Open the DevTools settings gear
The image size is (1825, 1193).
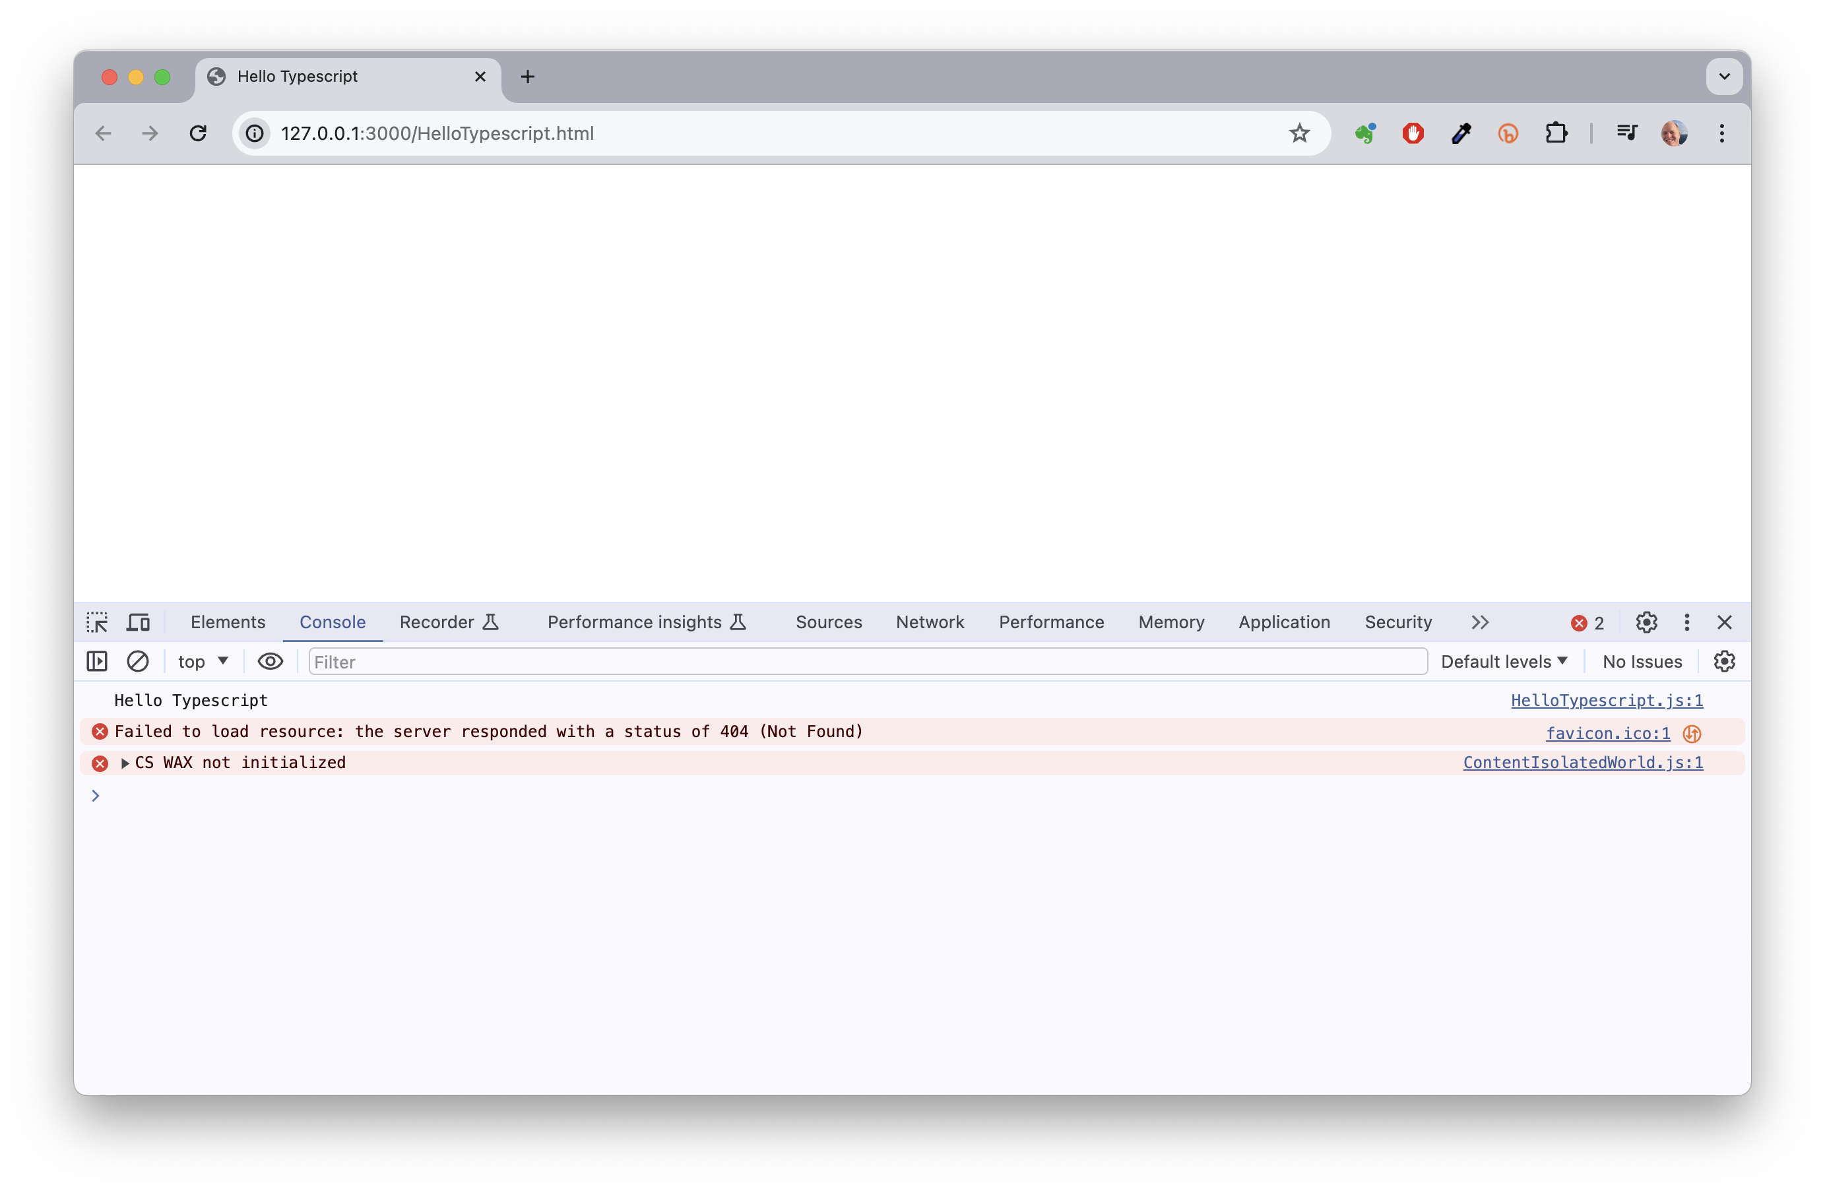point(1646,622)
